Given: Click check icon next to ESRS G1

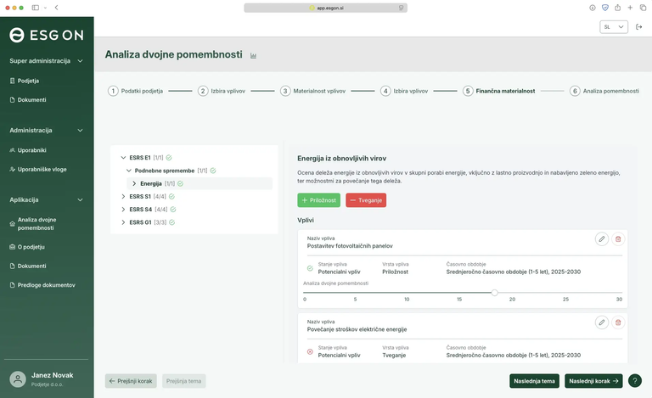Looking at the screenshot, I should click(x=171, y=222).
